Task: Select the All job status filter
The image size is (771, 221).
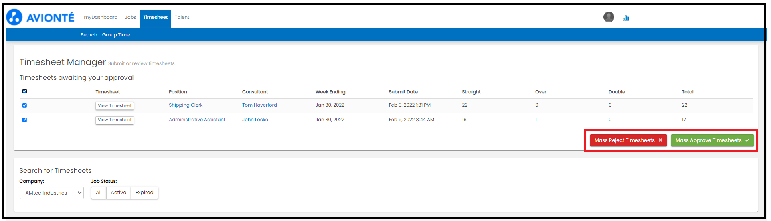Action: [99, 193]
